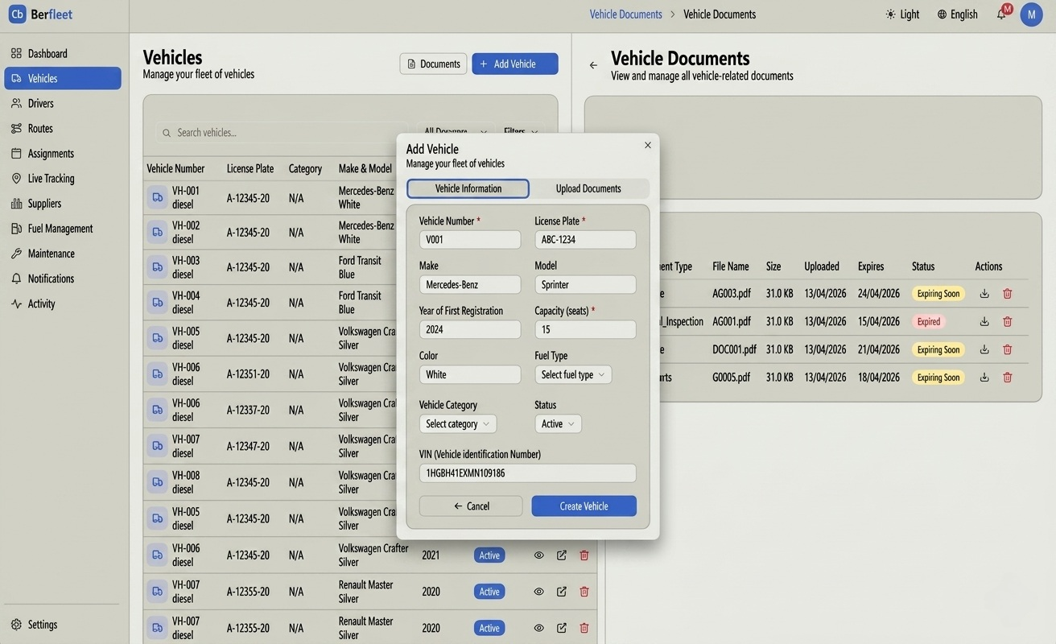1056x644 pixels.
Task: Download the AG003.pdf document
Action: [x=984, y=294]
